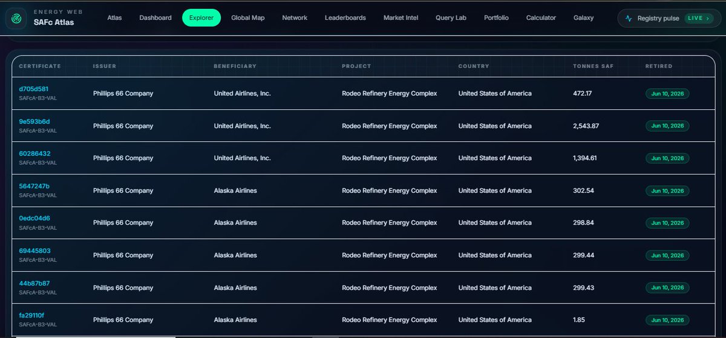
Task: Click the retired date badge for fa29110f
Action: coord(667,320)
